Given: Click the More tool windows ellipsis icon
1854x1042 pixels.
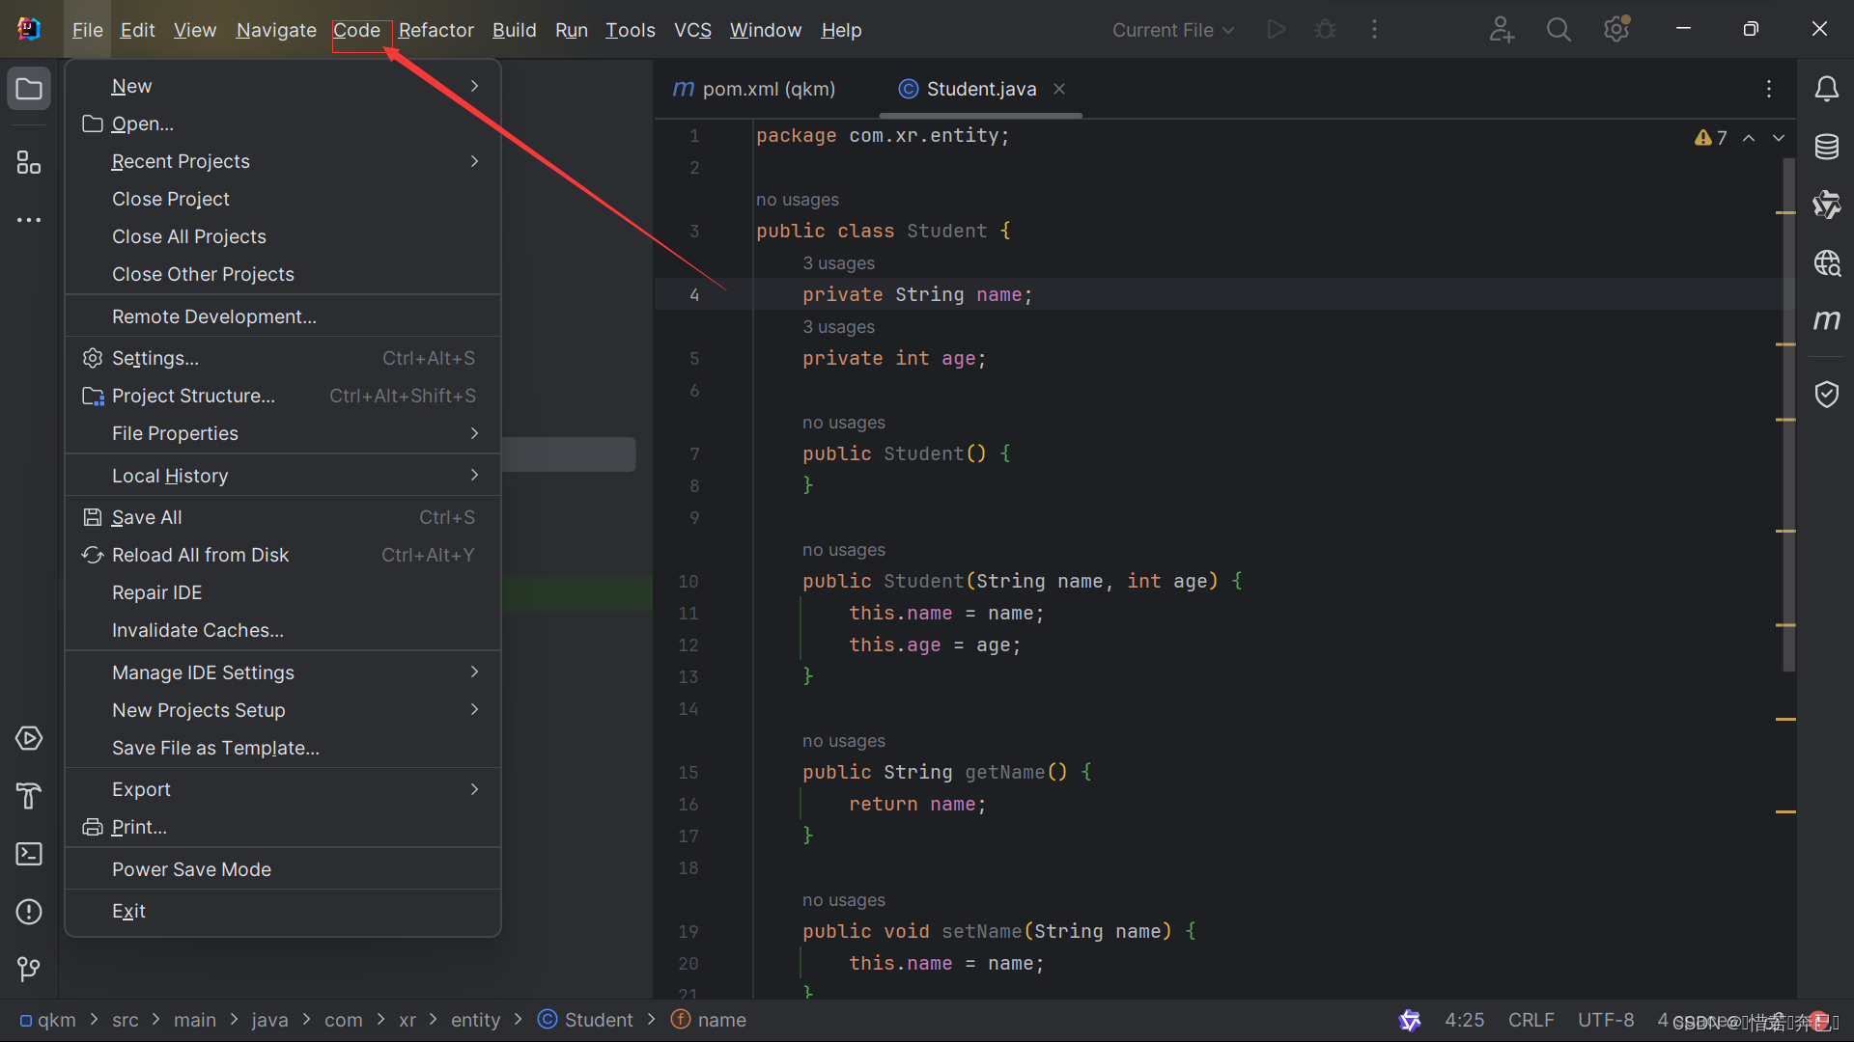Looking at the screenshot, I should coord(29,220).
